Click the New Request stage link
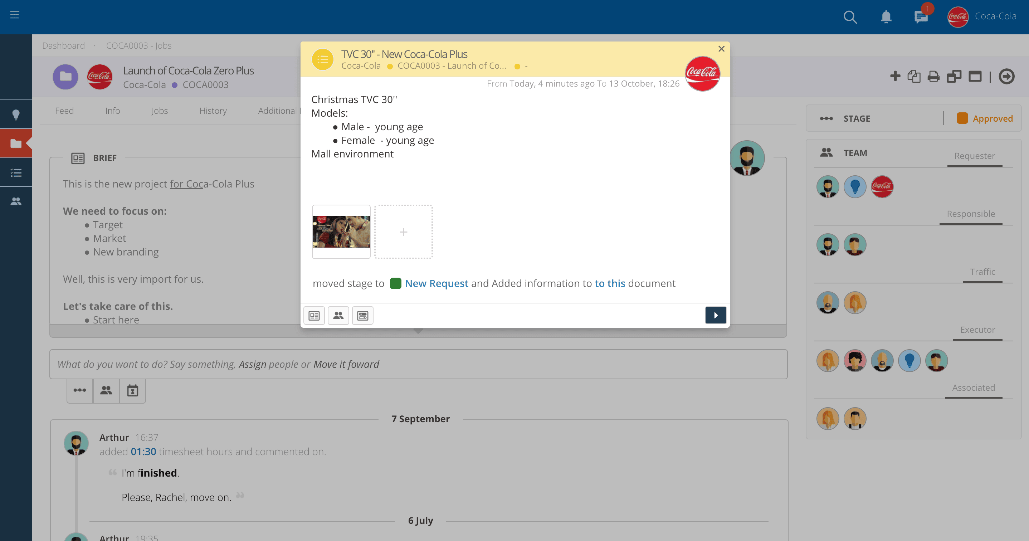This screenshot has height=541, width=1029. click(x=436, y=283)
